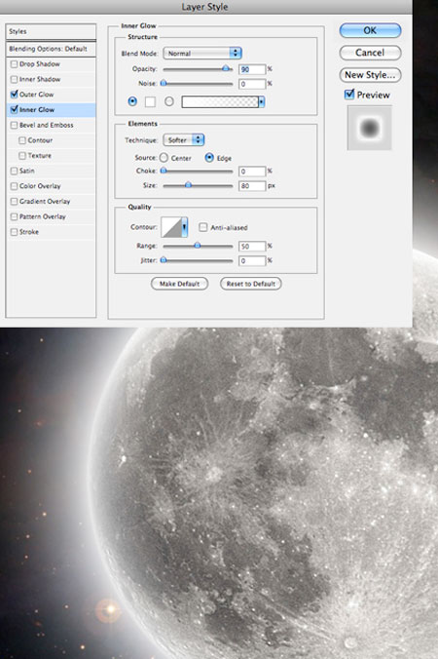Click the Cancel button
Viewport: 438px width, 659px height.
370,53
